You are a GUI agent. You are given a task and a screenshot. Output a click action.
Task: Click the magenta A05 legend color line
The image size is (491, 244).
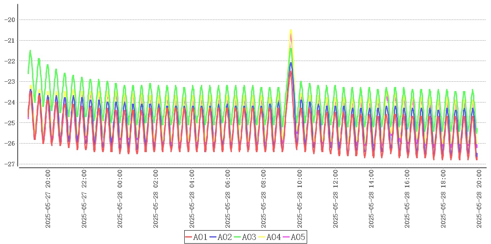(286, 237)
